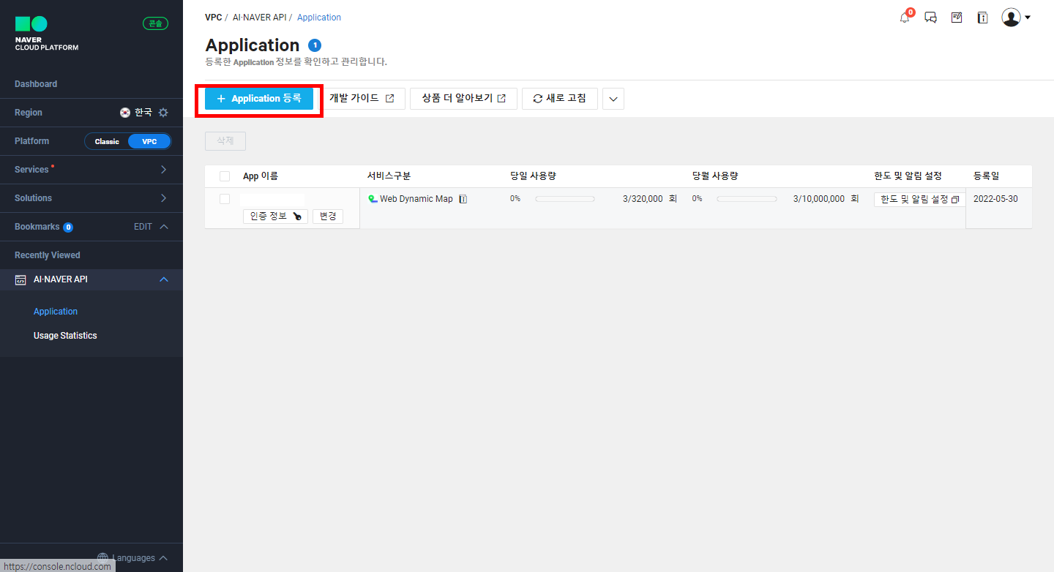1054x572 pixels.
Task: Click the 변경 button
Action: (x=327, y=217)
